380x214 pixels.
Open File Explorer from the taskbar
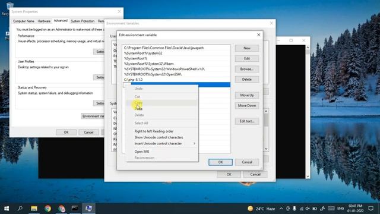[34, 209]
